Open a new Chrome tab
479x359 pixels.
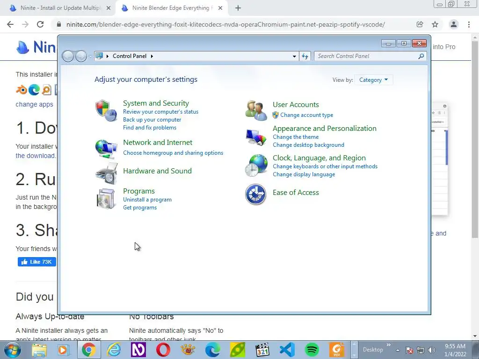click(238, 8)
